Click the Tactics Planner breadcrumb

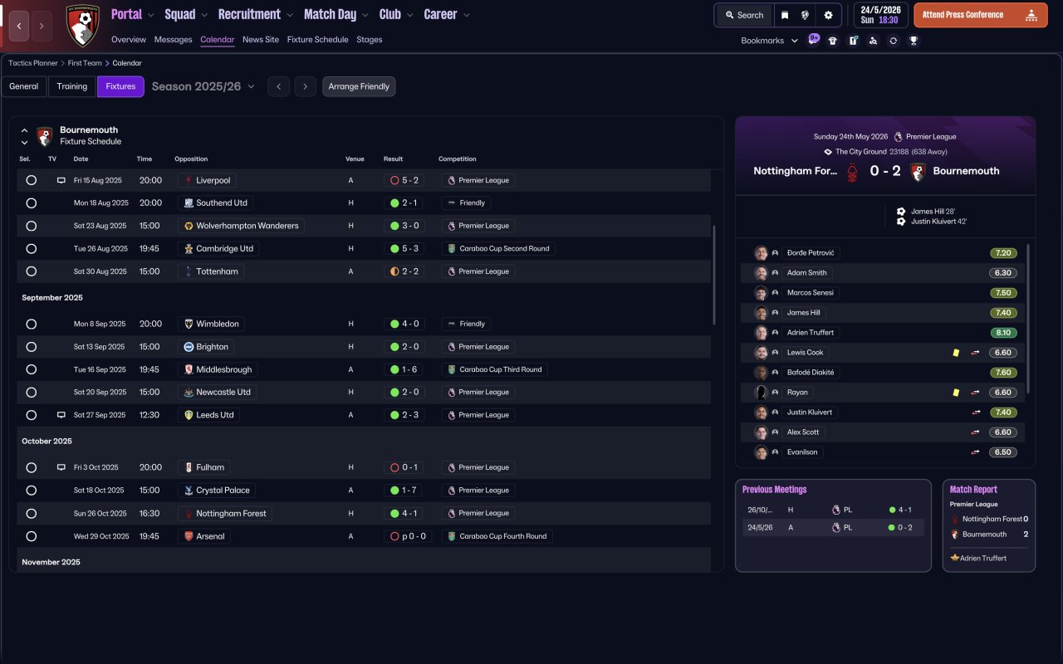33,63
